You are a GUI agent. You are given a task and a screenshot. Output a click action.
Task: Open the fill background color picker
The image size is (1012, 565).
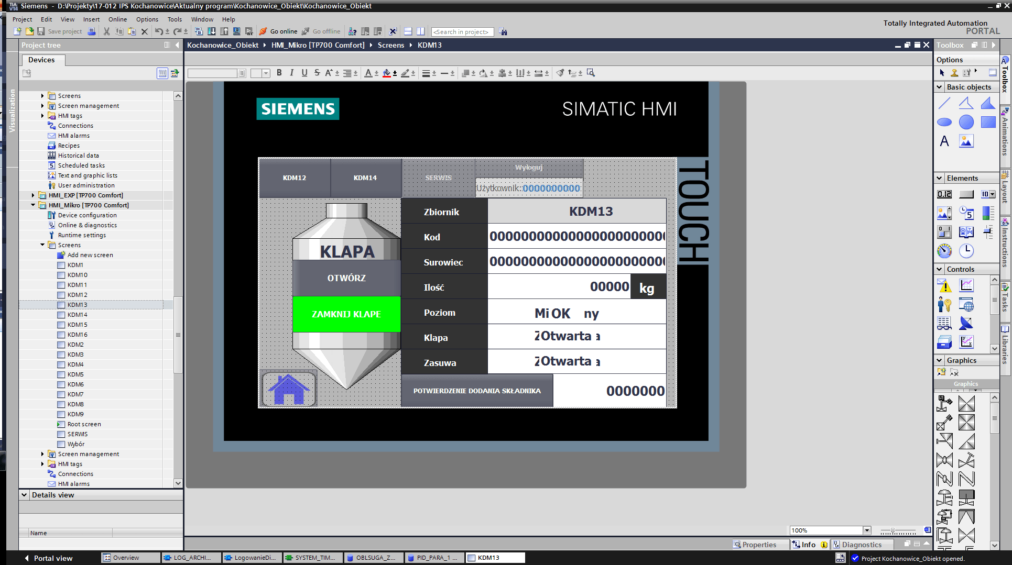point(395,73)
